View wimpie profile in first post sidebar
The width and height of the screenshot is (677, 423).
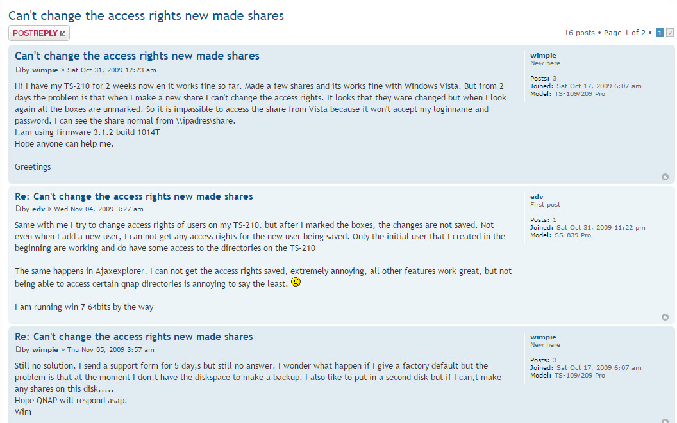(x=543, y=55)
